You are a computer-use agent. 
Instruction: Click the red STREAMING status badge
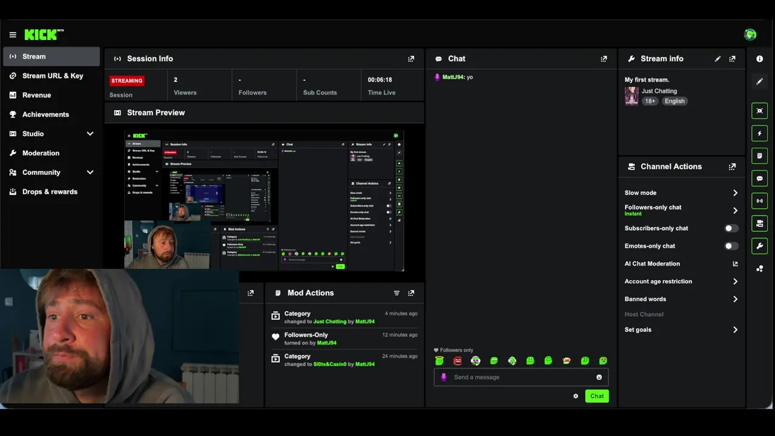127,81
